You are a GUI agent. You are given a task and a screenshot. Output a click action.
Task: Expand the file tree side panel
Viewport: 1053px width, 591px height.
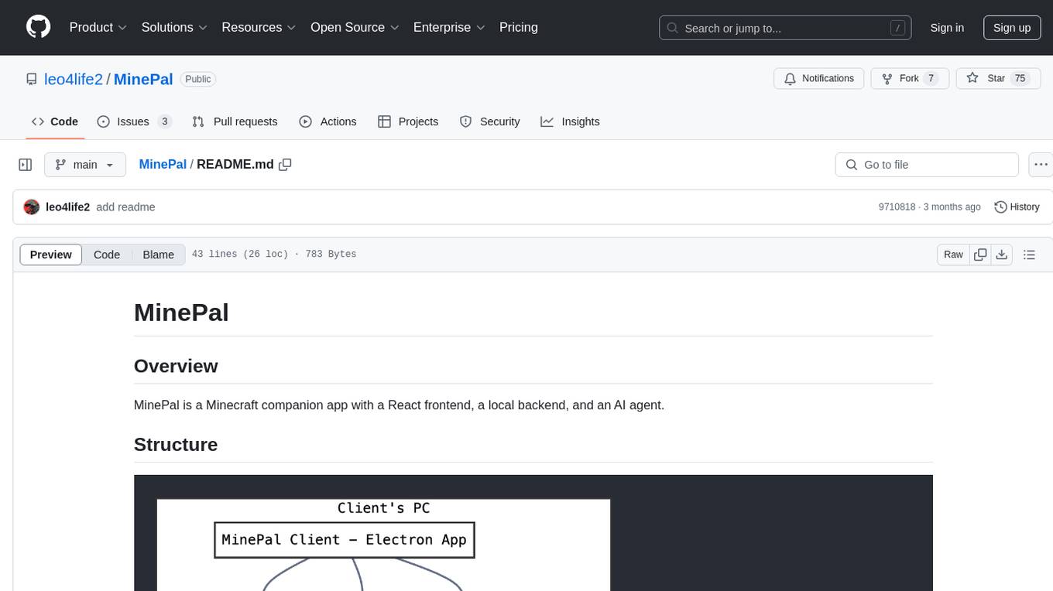26,165
